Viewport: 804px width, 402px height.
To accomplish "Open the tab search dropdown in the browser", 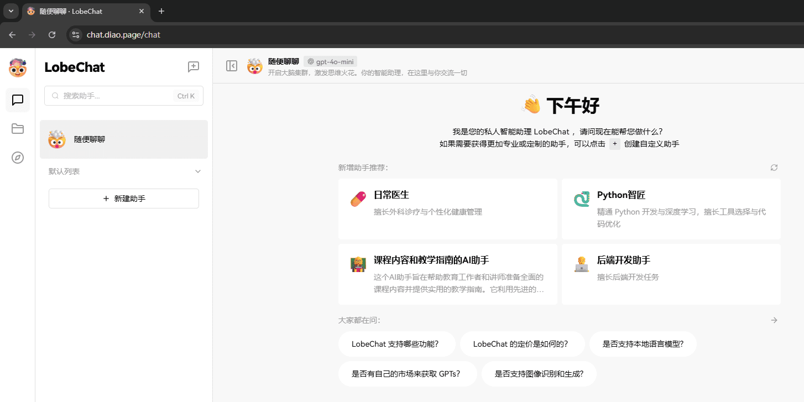I will (11, 11).
